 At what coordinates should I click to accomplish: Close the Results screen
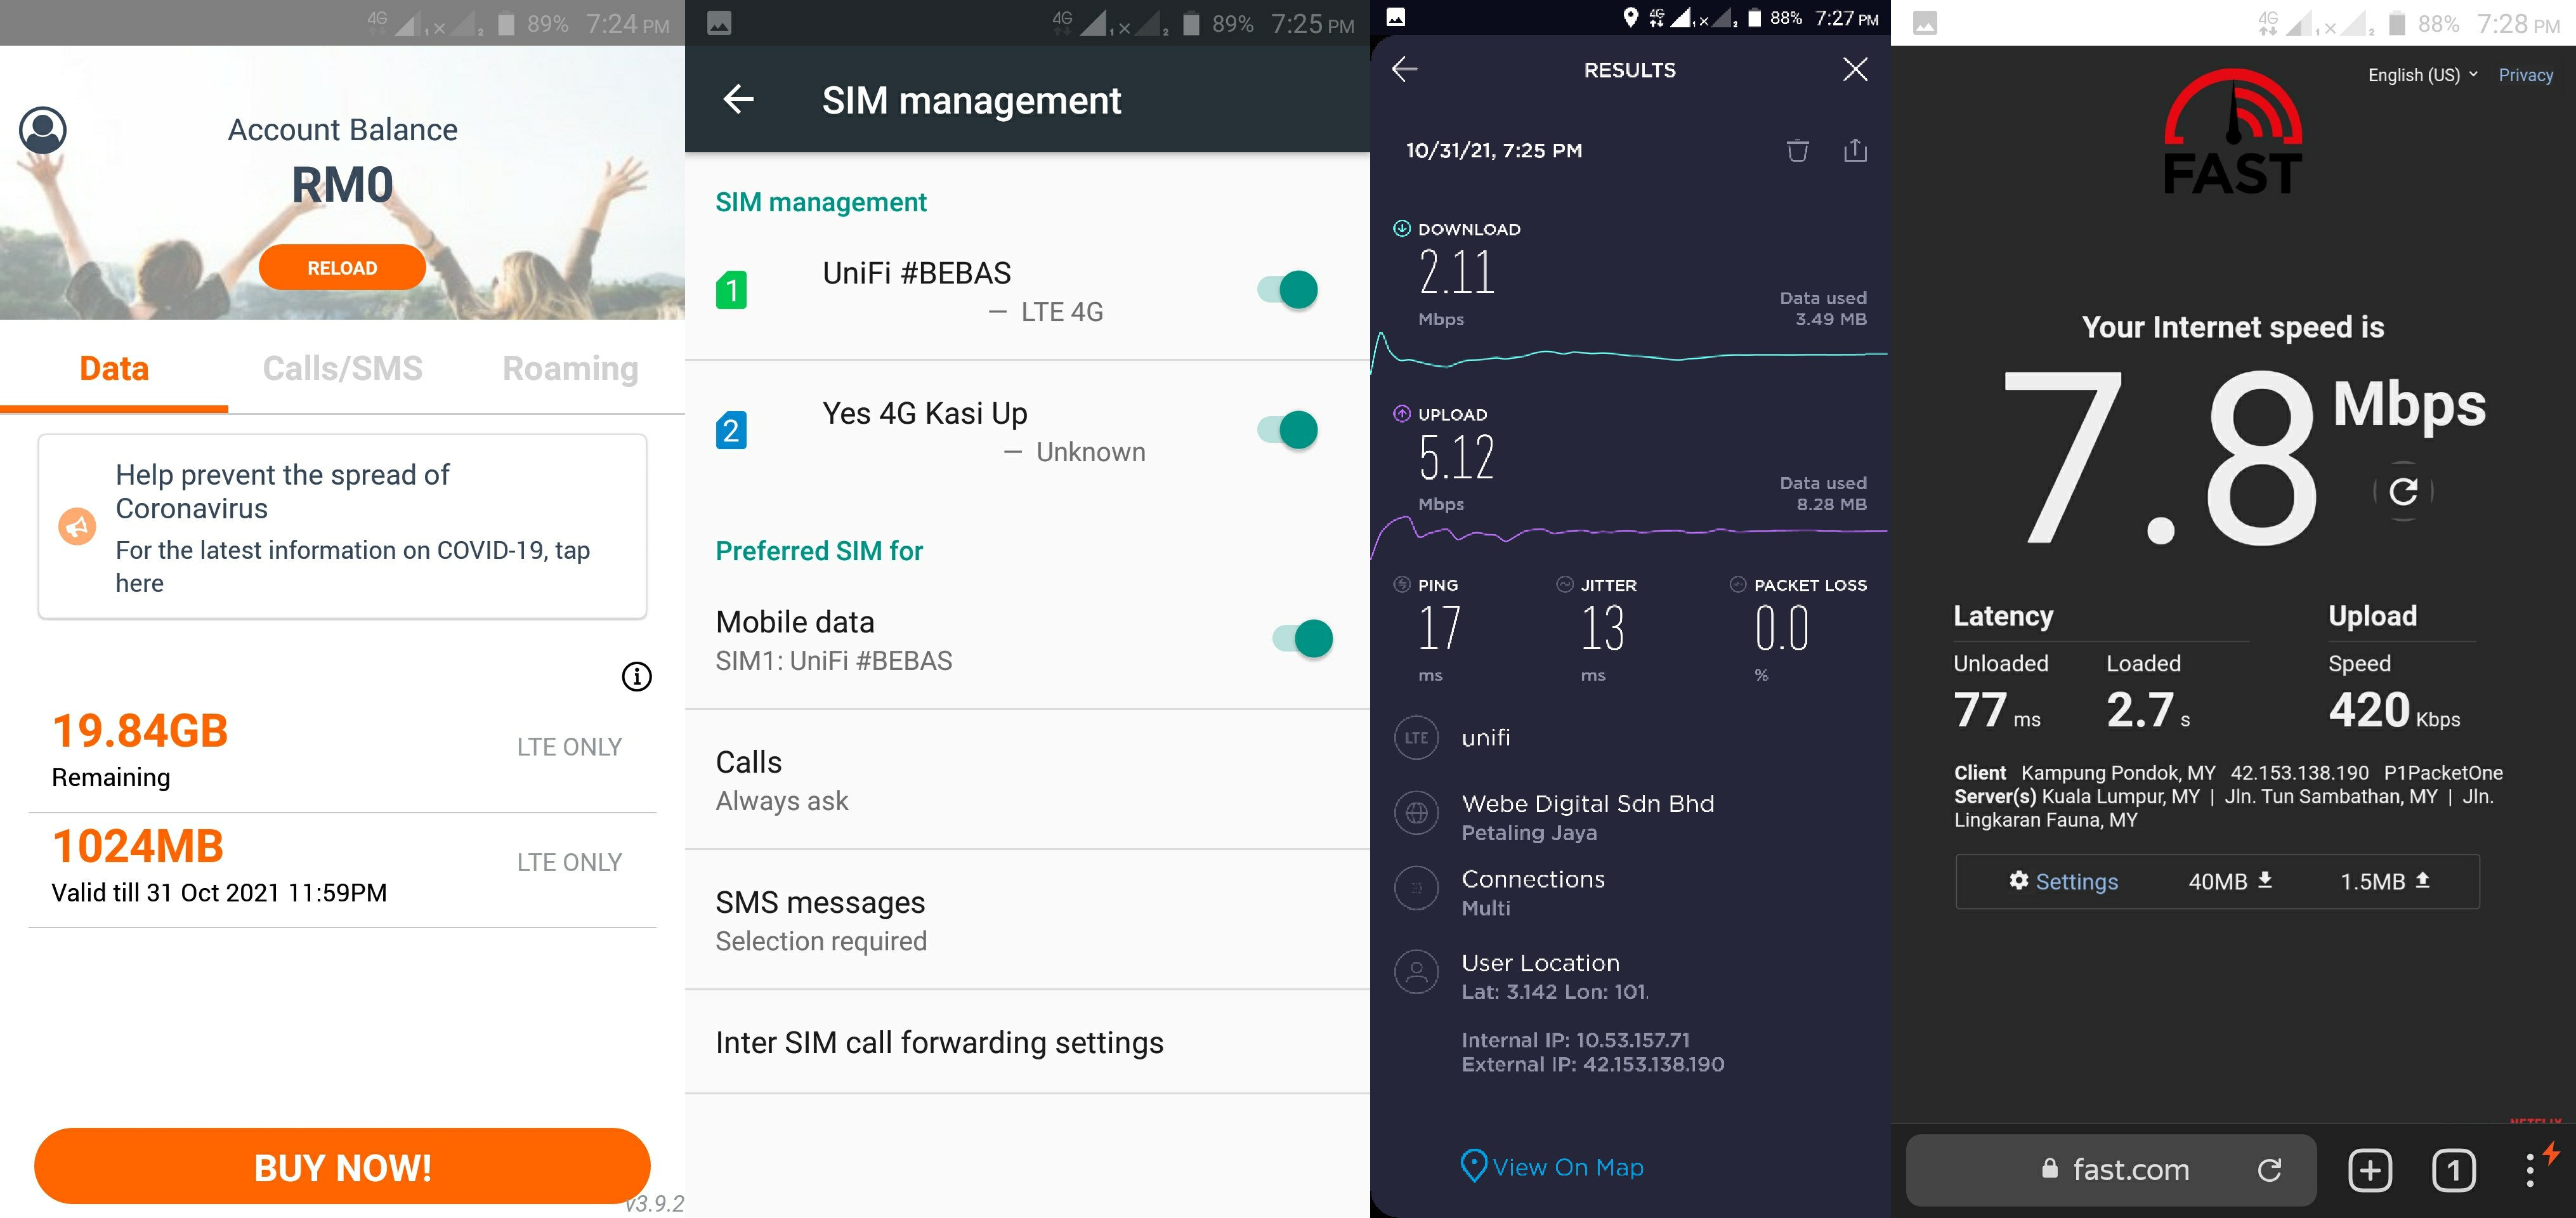1855,69
